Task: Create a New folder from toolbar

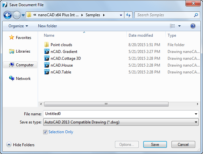Action: click(47, 26)
